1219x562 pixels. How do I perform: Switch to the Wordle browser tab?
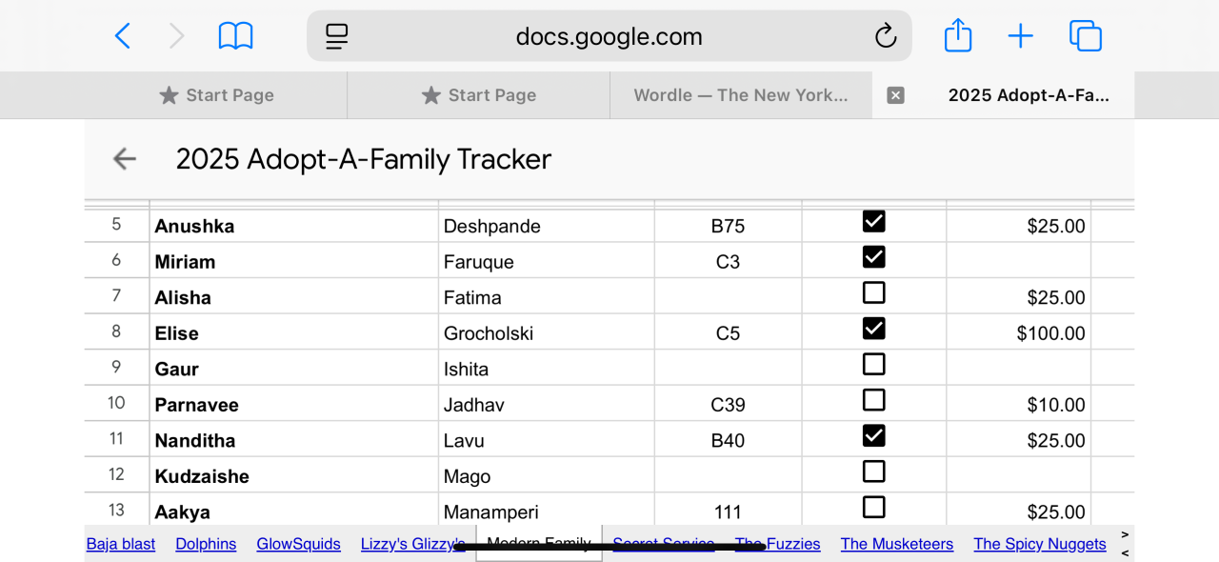coord(740,95)
